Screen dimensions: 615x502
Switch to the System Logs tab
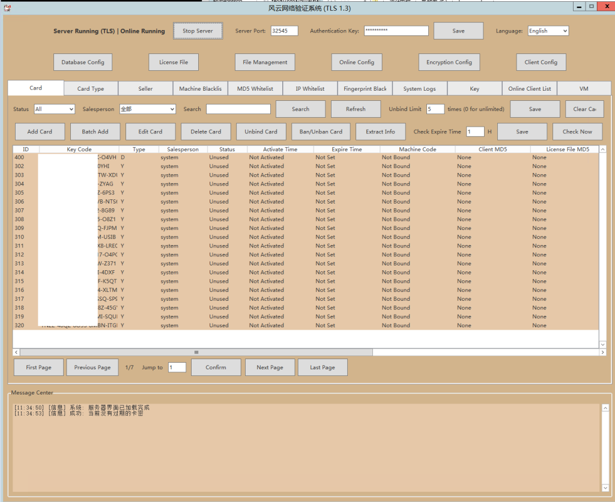pos(419,89)
